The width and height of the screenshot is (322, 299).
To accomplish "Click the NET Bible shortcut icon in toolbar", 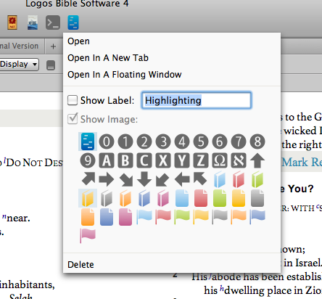I will pos(12,22).
